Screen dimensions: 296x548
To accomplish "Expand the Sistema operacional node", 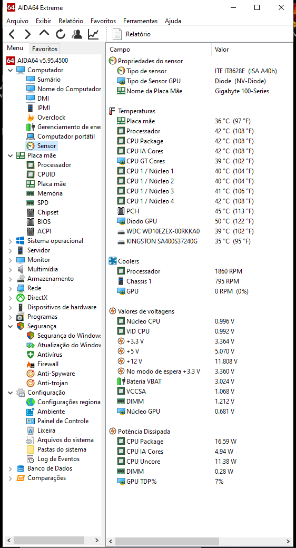I will point(10,241).
